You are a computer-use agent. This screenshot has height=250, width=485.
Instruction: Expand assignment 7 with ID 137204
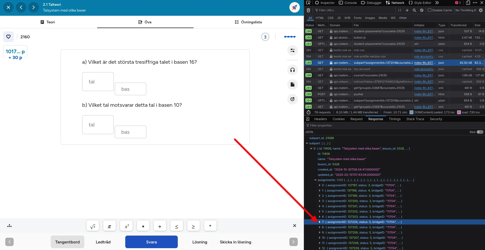pyautogui.click(x=320, y=222)
